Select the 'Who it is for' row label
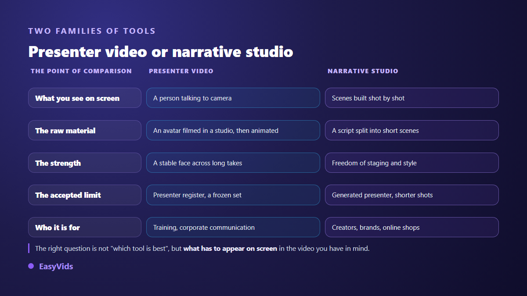 [x=85, y=227]
